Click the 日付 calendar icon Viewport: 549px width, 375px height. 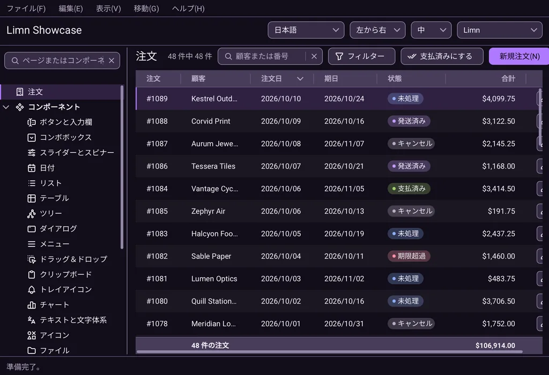tap(32, 168)
